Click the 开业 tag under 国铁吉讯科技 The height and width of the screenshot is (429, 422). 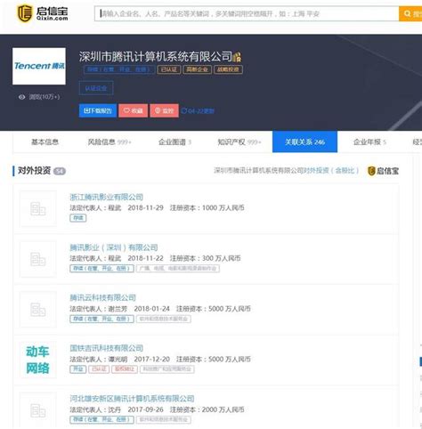pyautogui.click(x=78, y=369)
